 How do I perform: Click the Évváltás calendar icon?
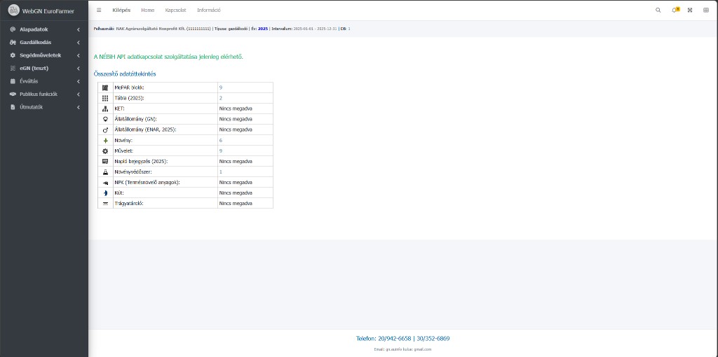[x=13, y=81]
